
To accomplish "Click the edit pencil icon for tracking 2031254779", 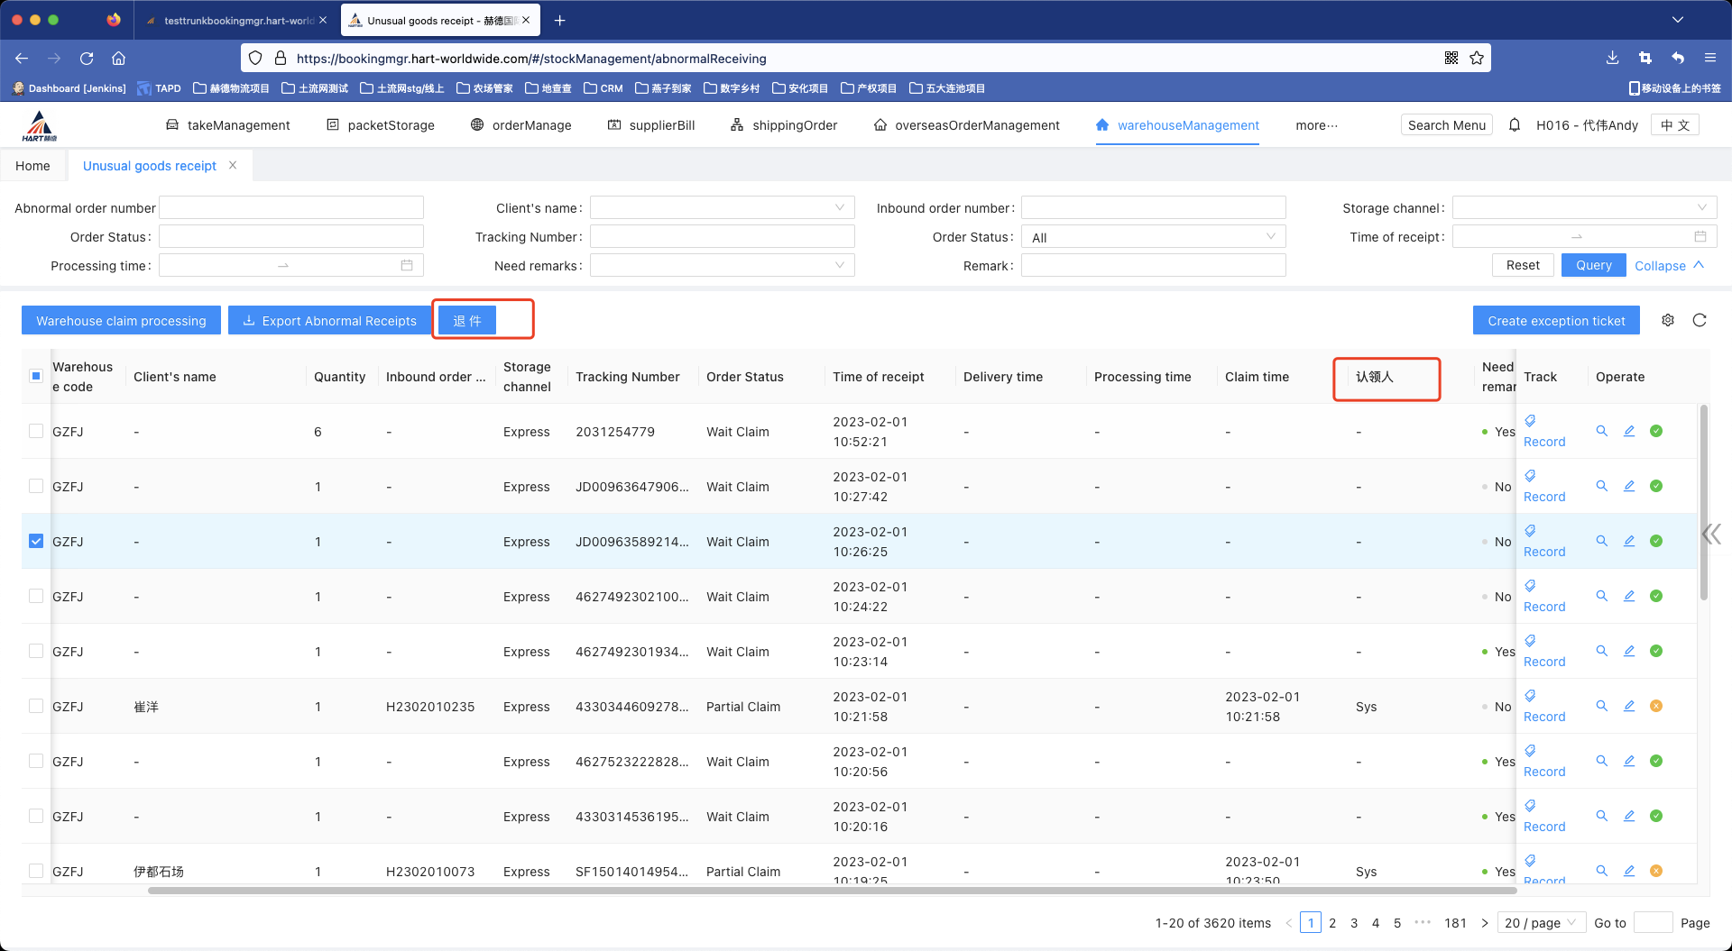I will point(1629,431).
